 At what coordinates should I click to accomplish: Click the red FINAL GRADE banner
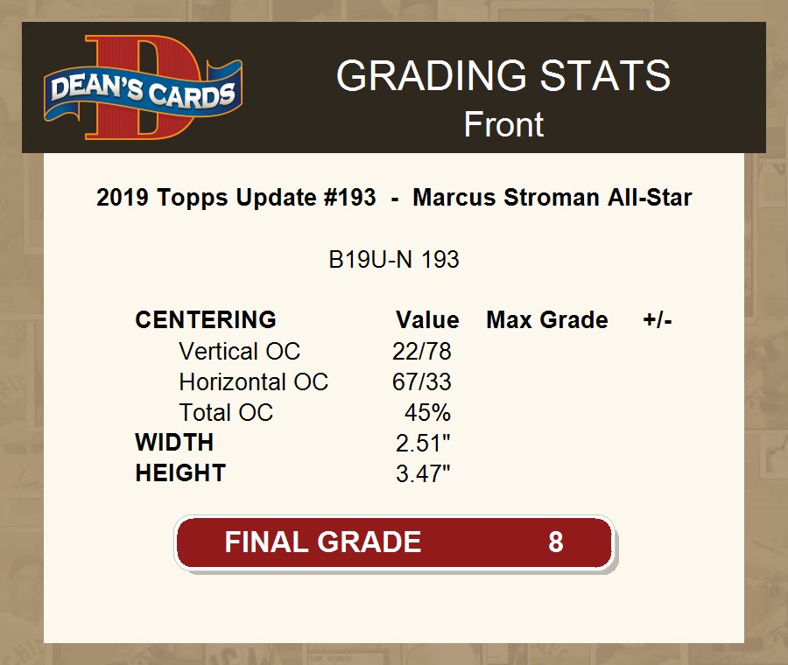[x=394, y=542]
